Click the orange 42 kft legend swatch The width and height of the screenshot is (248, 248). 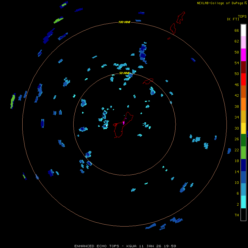[243, 104]
